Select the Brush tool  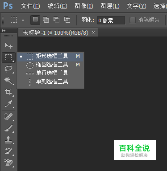8,128
